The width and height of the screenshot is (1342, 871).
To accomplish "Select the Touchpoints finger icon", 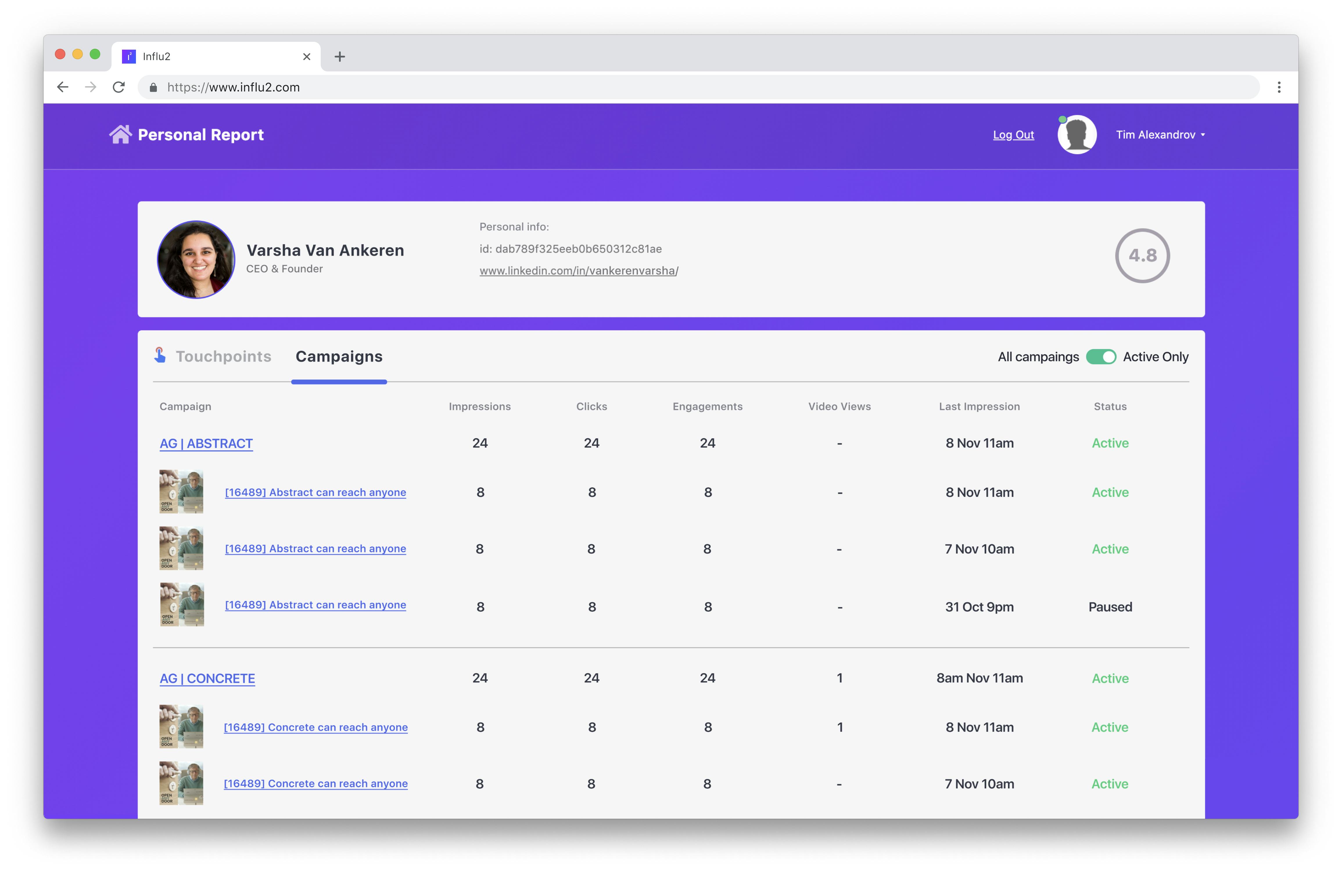I will (x=159, y=355).
